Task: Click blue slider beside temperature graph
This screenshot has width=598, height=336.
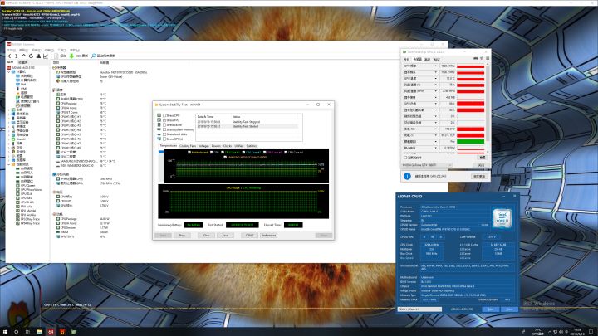Action: coord(161,152)
